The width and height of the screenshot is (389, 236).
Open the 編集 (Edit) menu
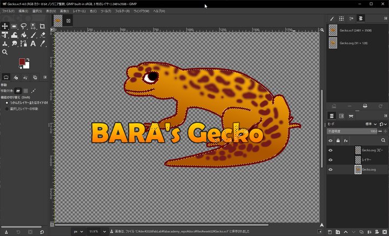[x=23, y=11]
